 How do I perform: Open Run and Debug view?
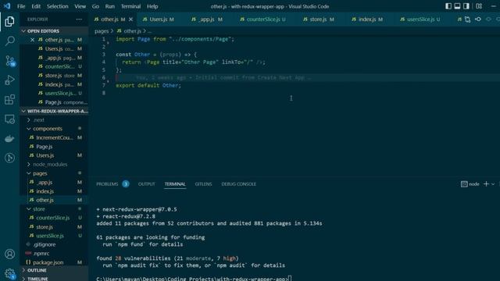pos(9,80)
